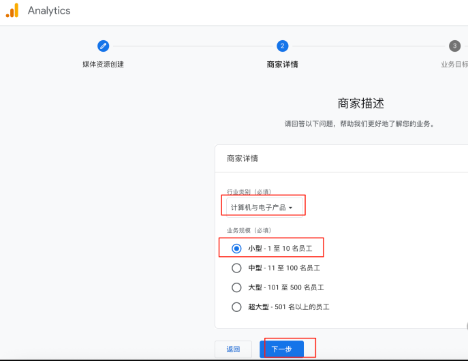
Task: Go to the 媒体资源创建 step label
Action: [103, 65]
